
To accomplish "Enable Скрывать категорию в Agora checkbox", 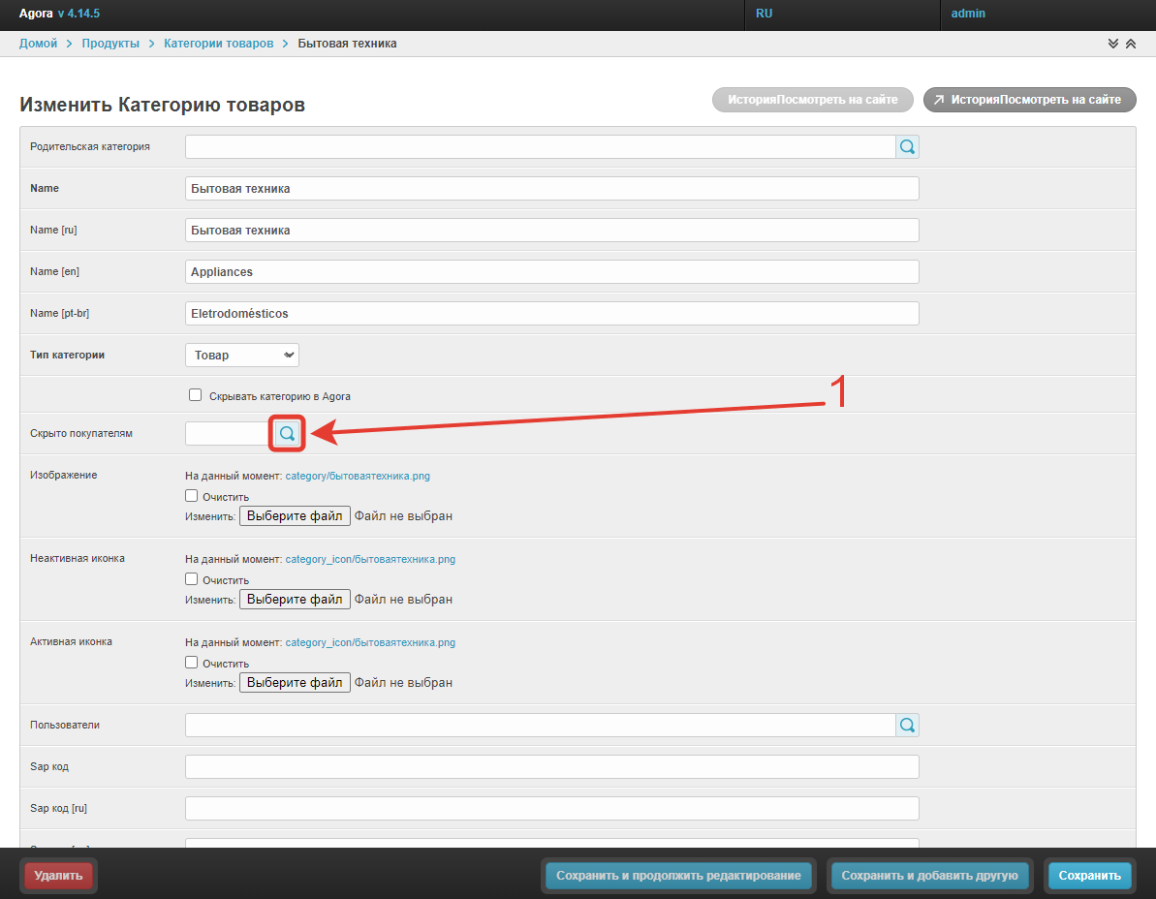I will [195, 395].
